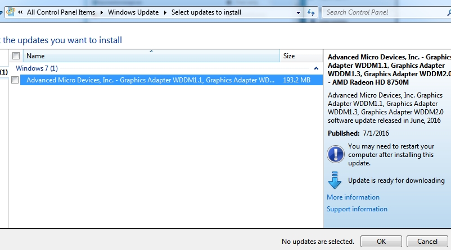
Task: Sort list by Name column
Action: click(151, 56)
